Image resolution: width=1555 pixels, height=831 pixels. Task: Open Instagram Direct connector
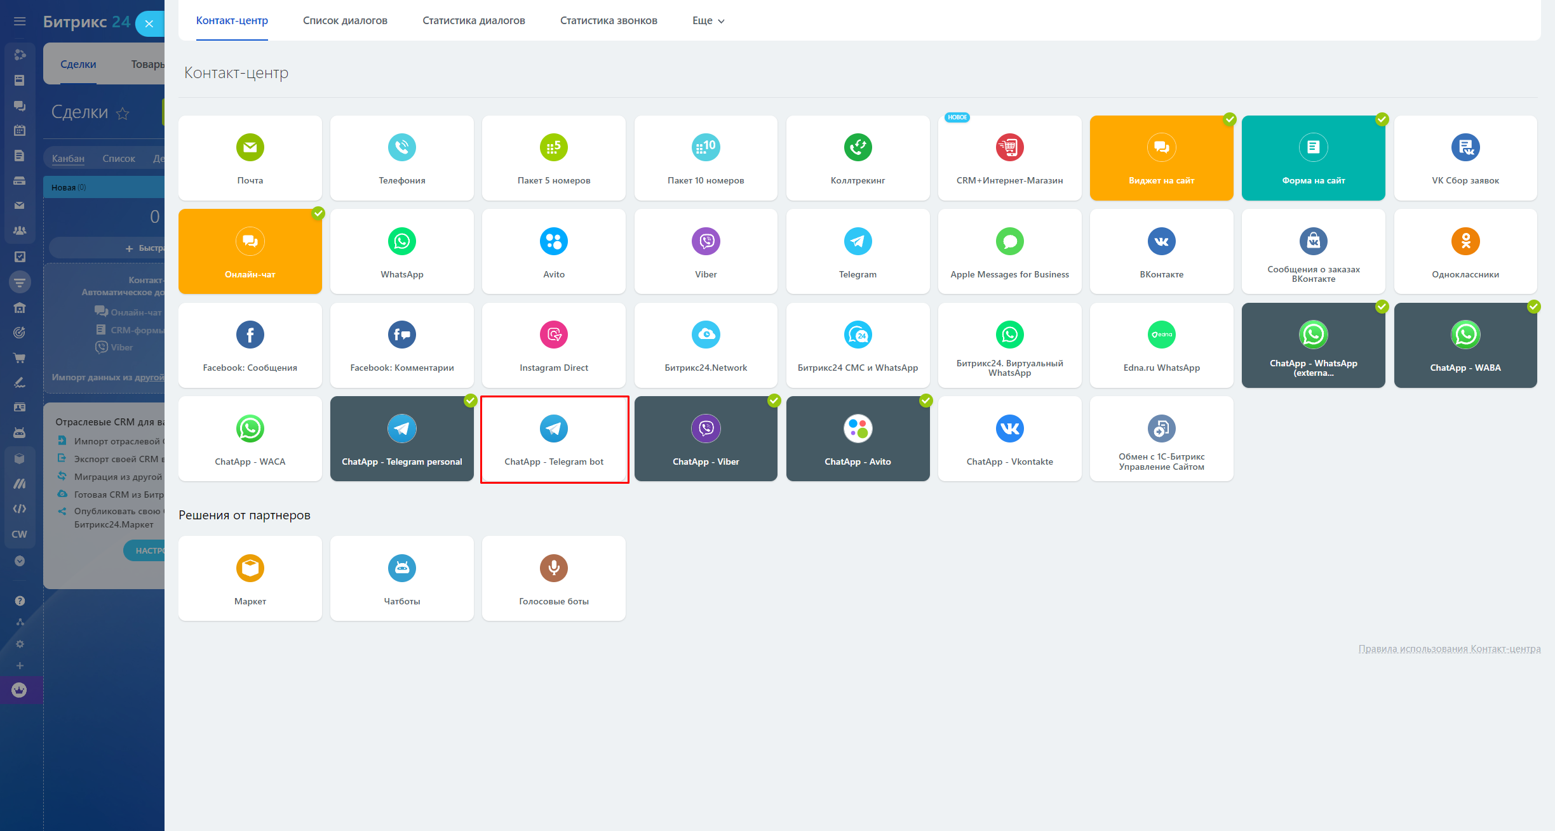coord(553,345)
